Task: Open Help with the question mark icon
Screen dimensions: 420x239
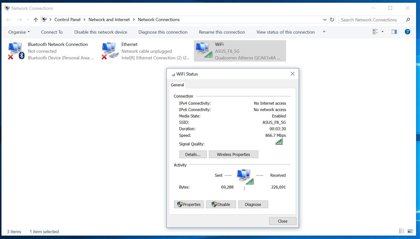Action: point(407,32)
